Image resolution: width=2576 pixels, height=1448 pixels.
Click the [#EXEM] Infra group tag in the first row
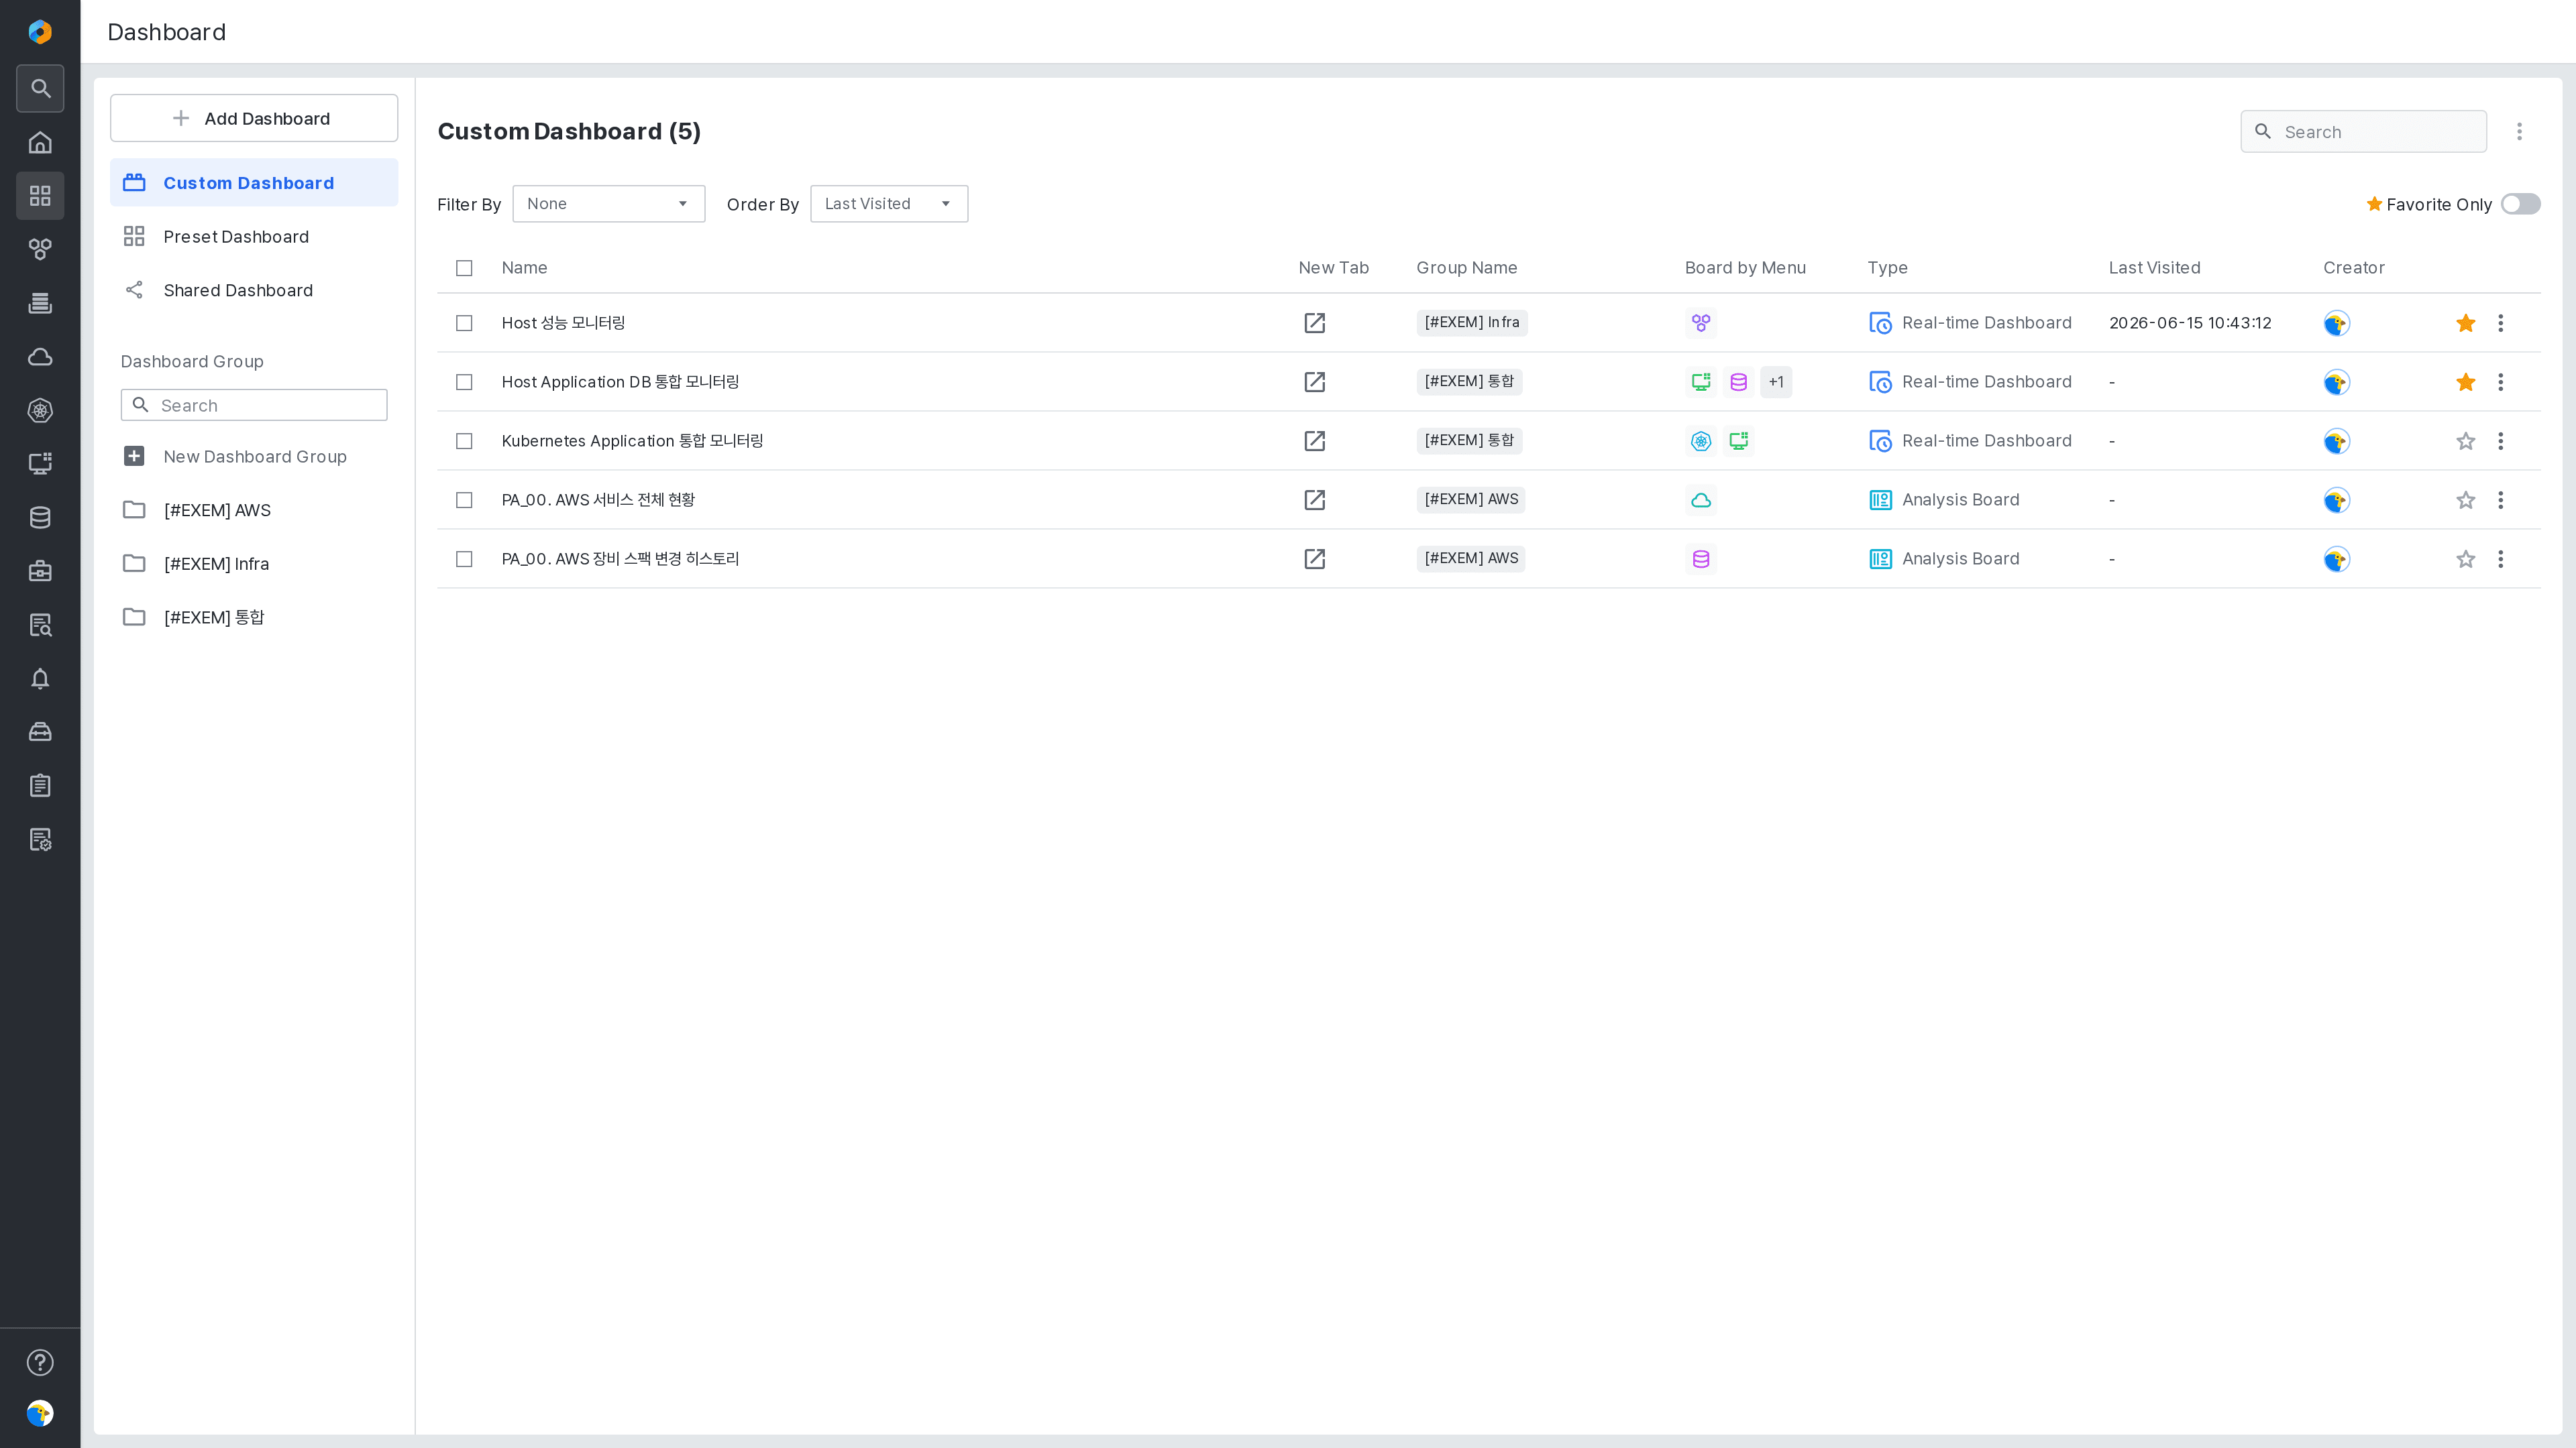tap(1471, 322)
